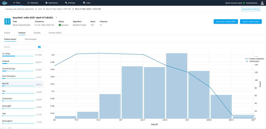Click the green Spark session status icon
The width and height of the screenshot is (266, 129).
244,3
